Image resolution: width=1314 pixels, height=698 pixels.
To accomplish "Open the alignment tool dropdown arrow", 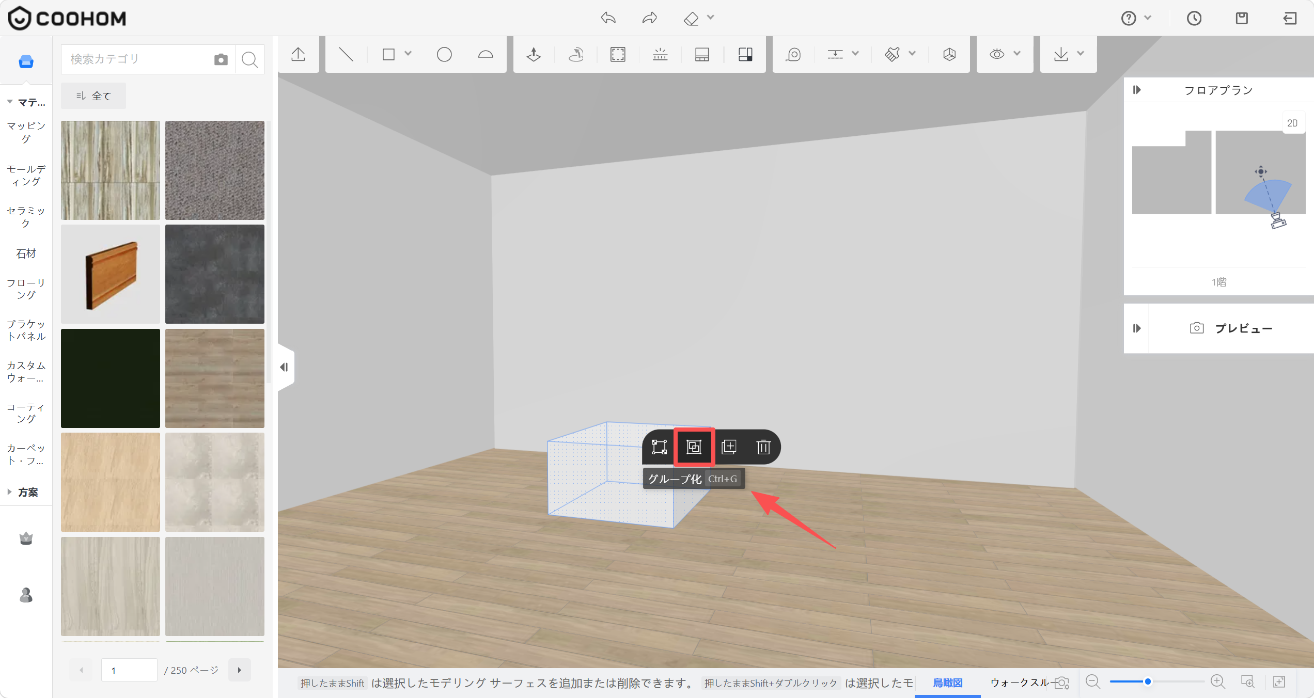I will (x=855, y=54).
